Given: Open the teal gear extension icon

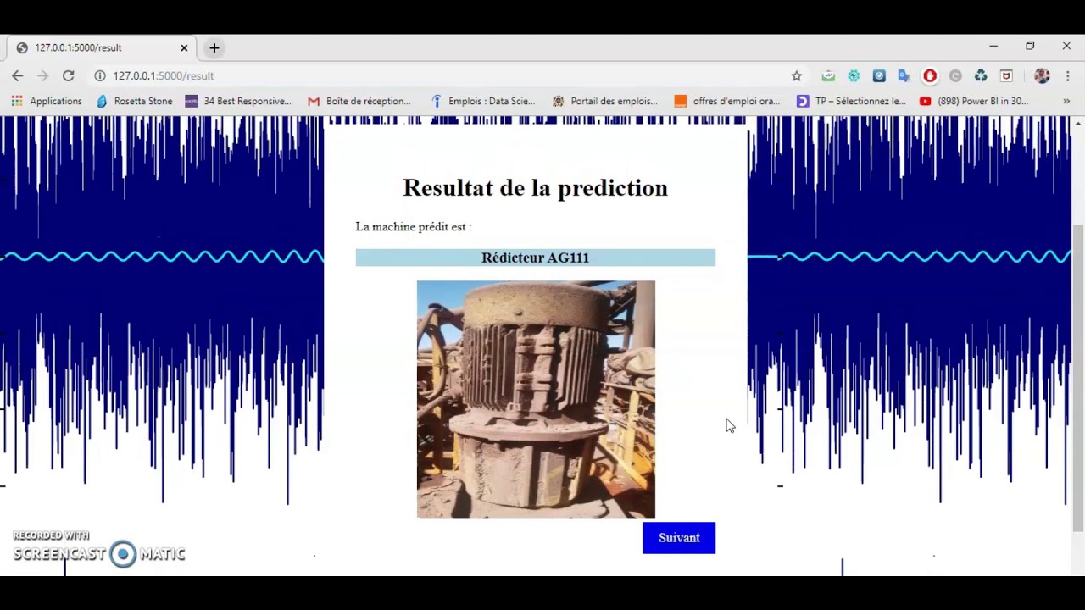Looking at the screenshot, I should (x=854, y=75).
